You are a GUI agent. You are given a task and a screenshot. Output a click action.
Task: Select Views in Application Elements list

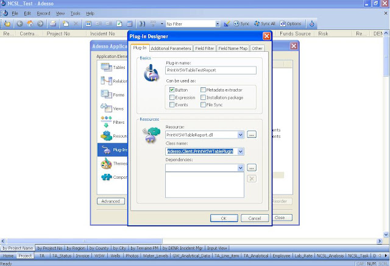point(113,109)
